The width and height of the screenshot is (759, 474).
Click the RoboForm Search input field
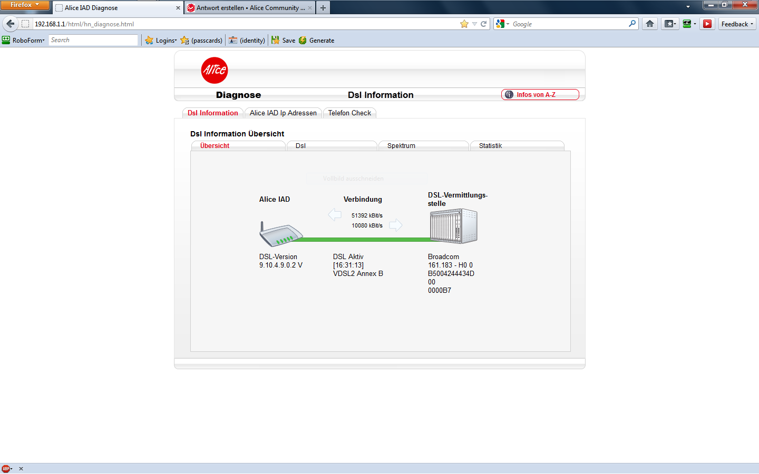[93, 40]
